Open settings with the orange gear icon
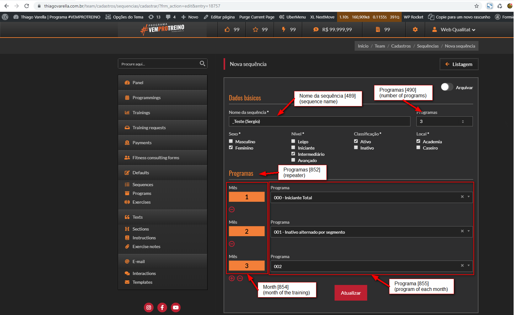The height and width of the screenshot is (315, 518). pyautogui.click(x=415, y=29)
